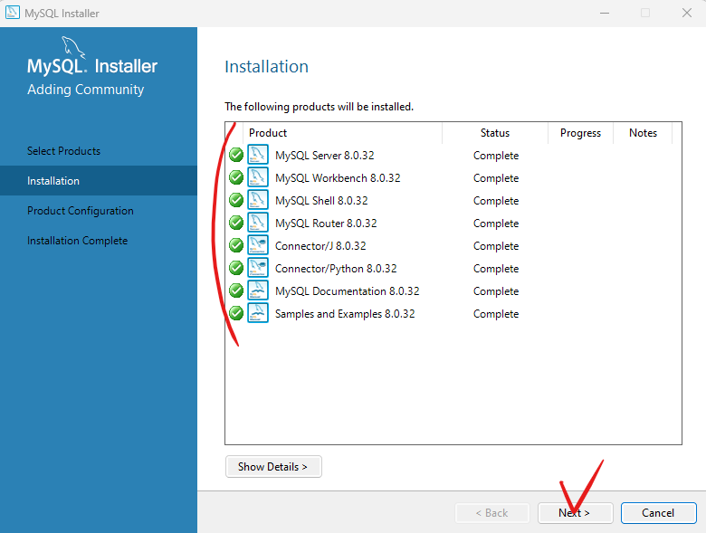Click the MySQL Installer title bar icon
Viewport: 706px width, 533px height.
tap(12, 12)
